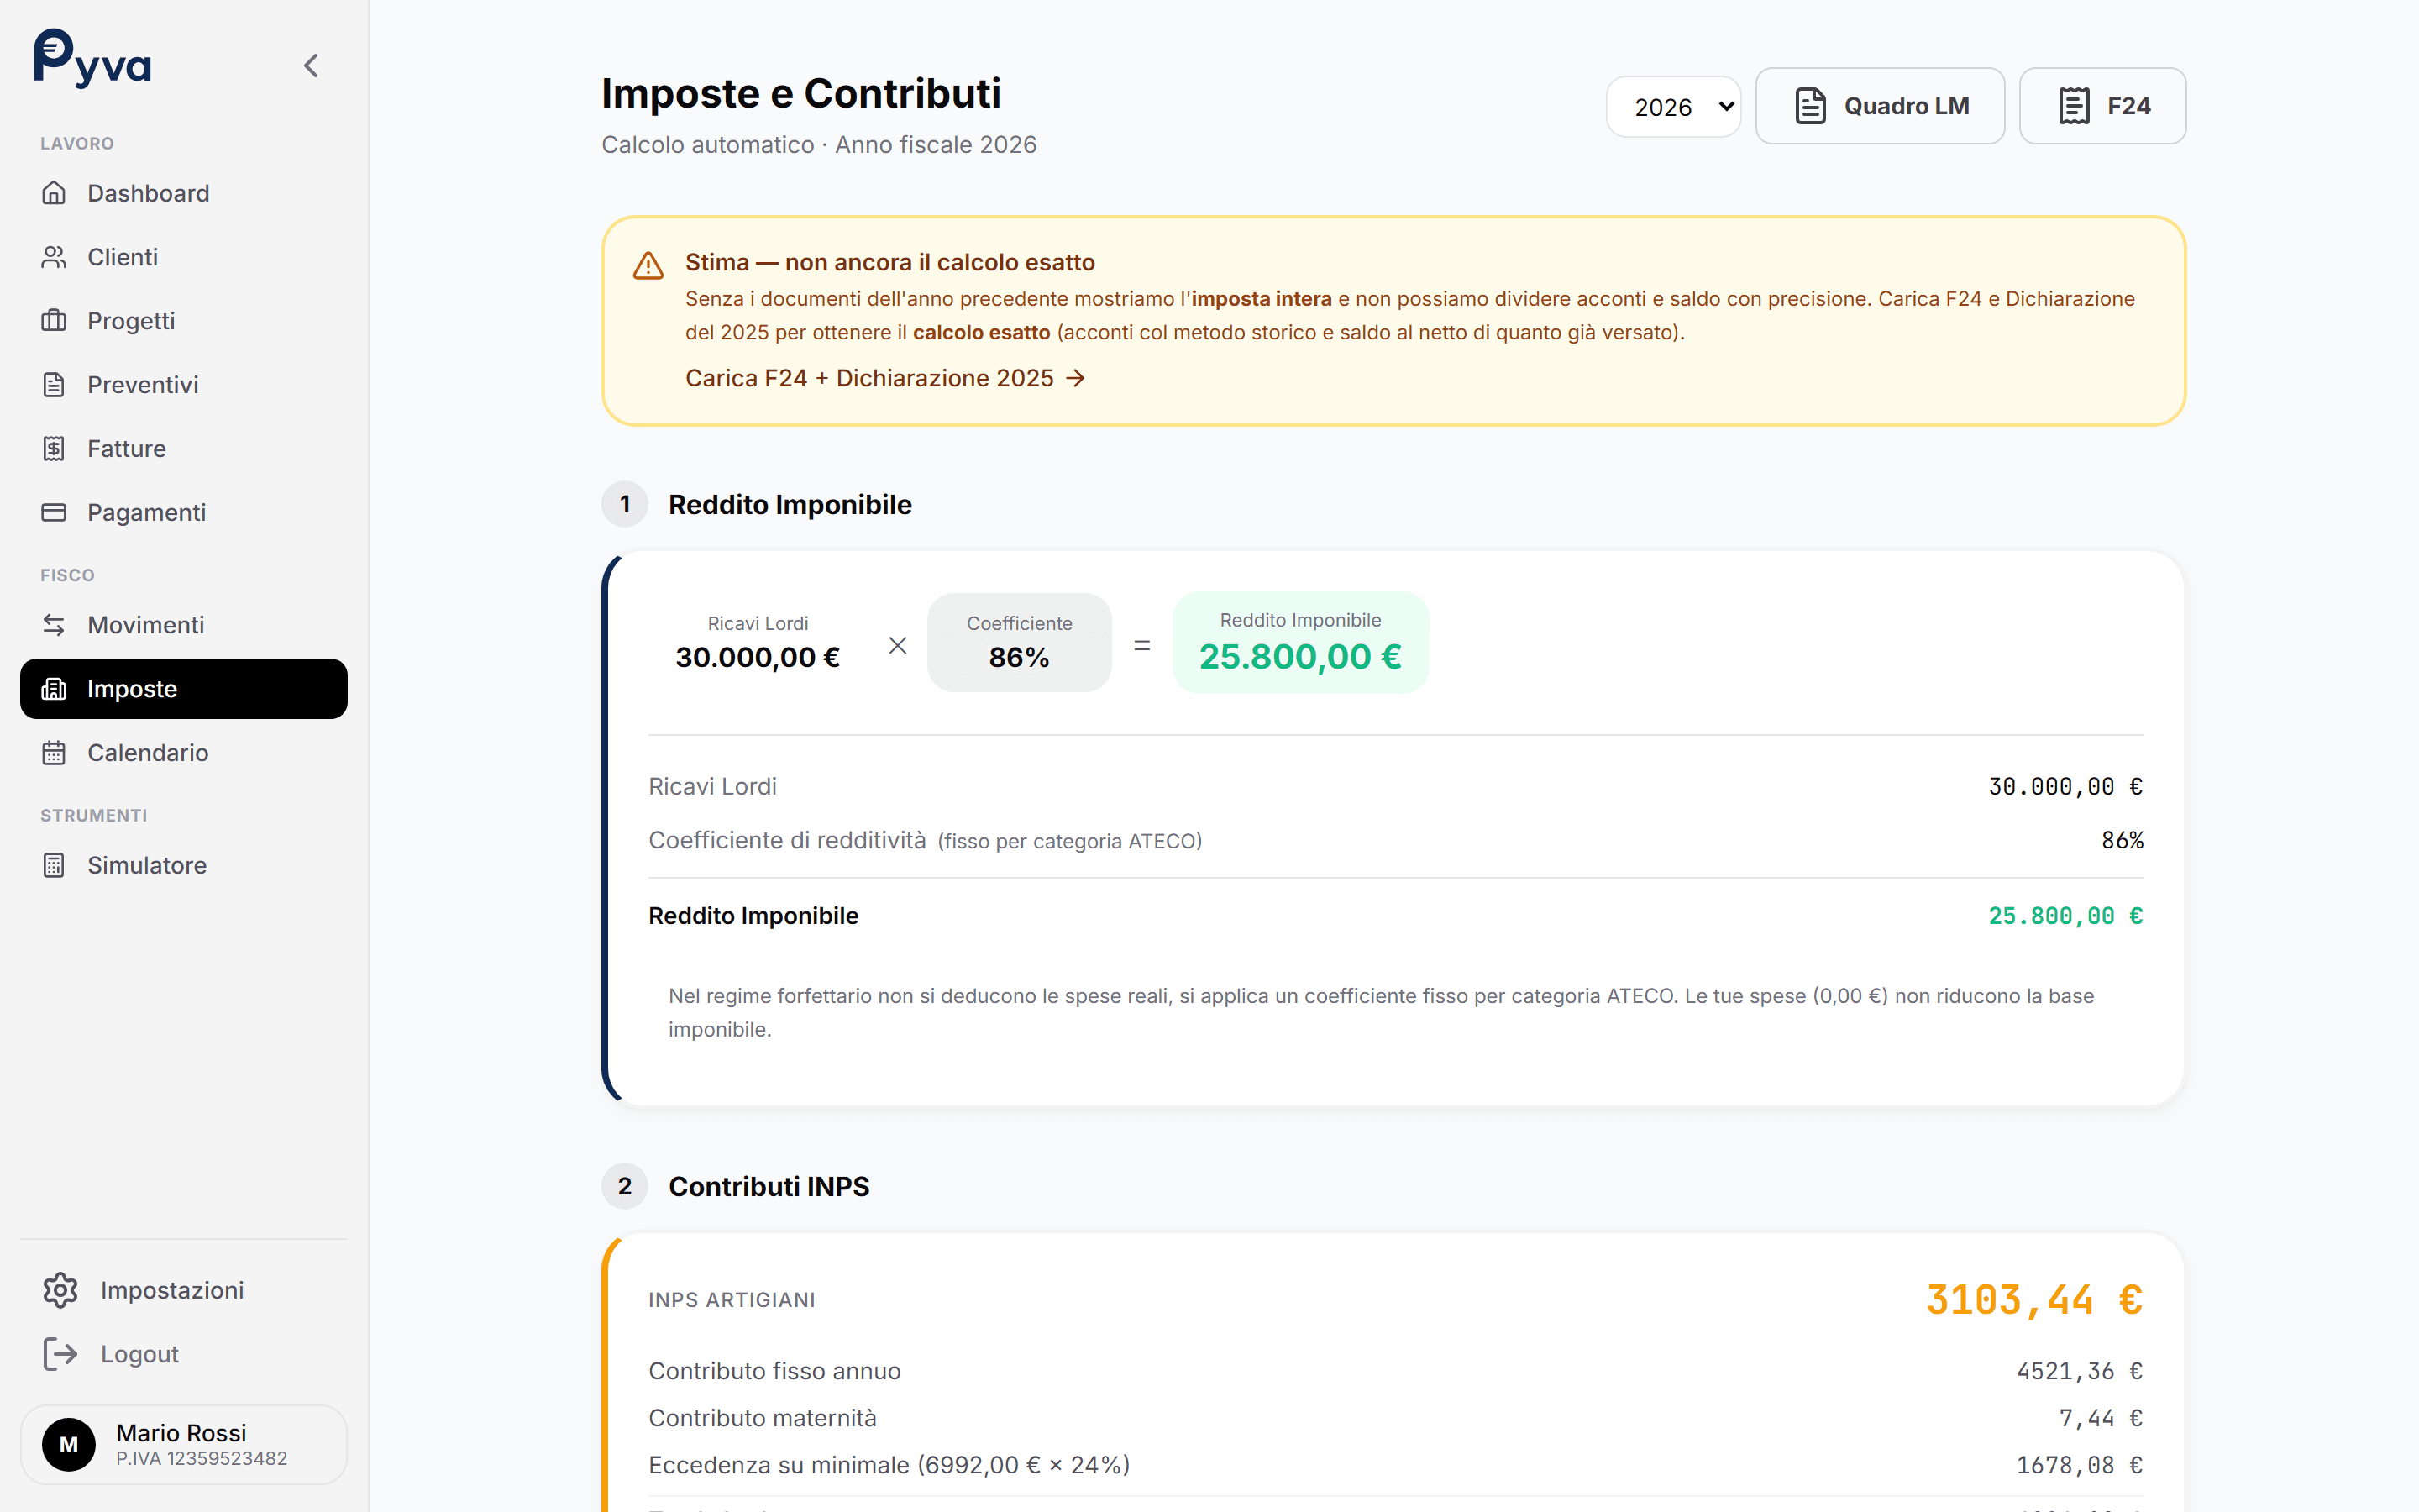Click the Preventivi document icon
Screen dimensions: 2419x1512
pos(54,385)
